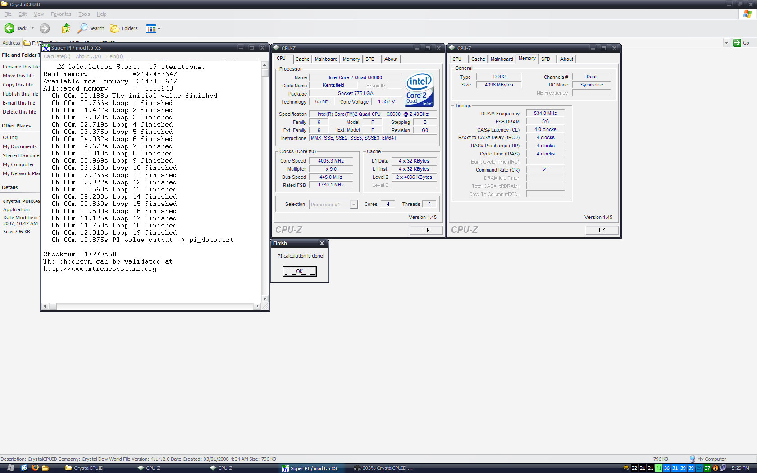
Task: Click Super PI horizontal scrollbar right arrow
Action: coord(258,306)
